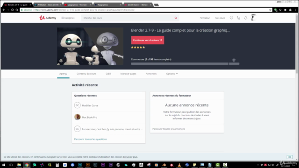Open File Explorer from taskbar
The image size is (299, 168).
[x=19, y=165]
